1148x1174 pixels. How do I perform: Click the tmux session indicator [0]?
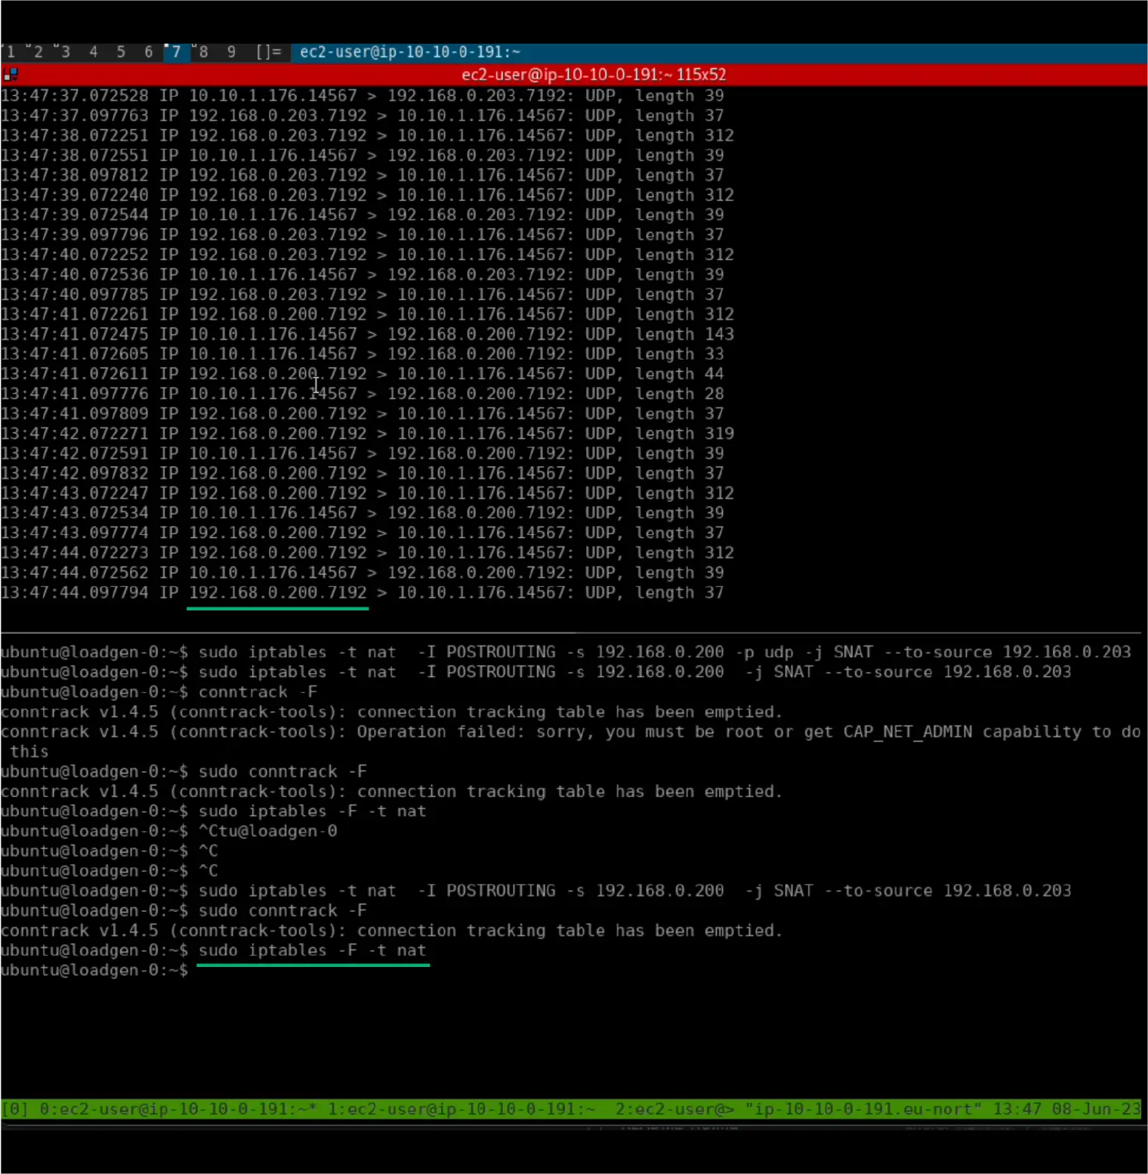tap(16, 1109)
